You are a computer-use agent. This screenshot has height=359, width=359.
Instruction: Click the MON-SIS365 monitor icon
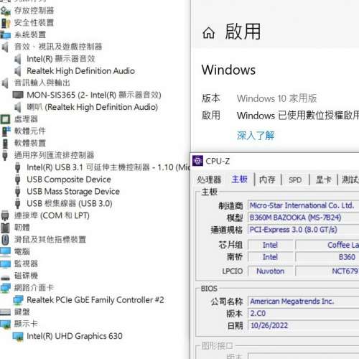coord(18,95)
